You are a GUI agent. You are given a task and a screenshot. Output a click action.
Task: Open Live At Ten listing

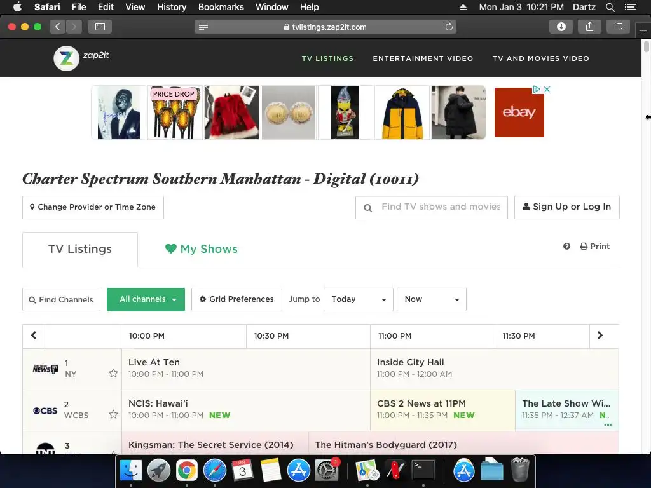[246, 369]
